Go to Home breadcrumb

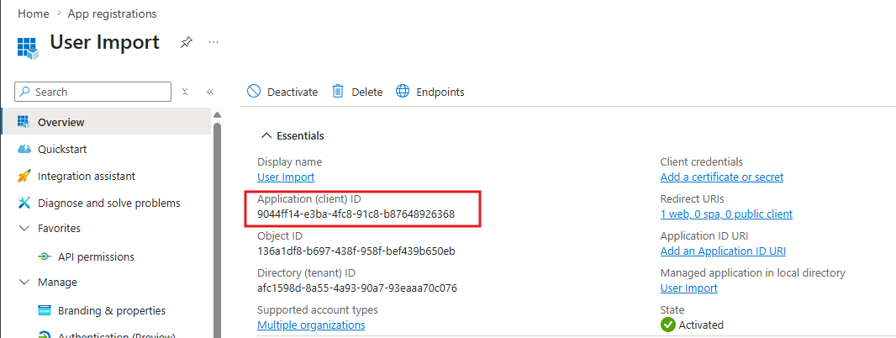pyautogui.click(x=33, y=13)
